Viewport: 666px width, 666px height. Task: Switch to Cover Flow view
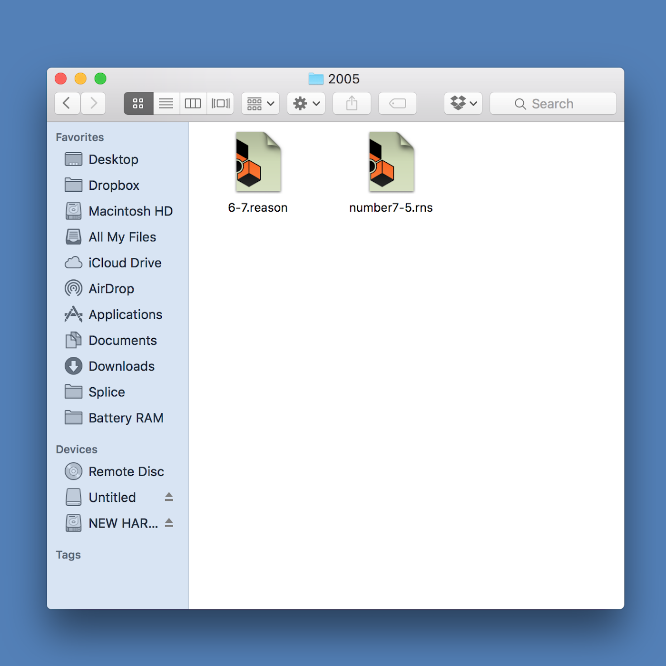220,103
